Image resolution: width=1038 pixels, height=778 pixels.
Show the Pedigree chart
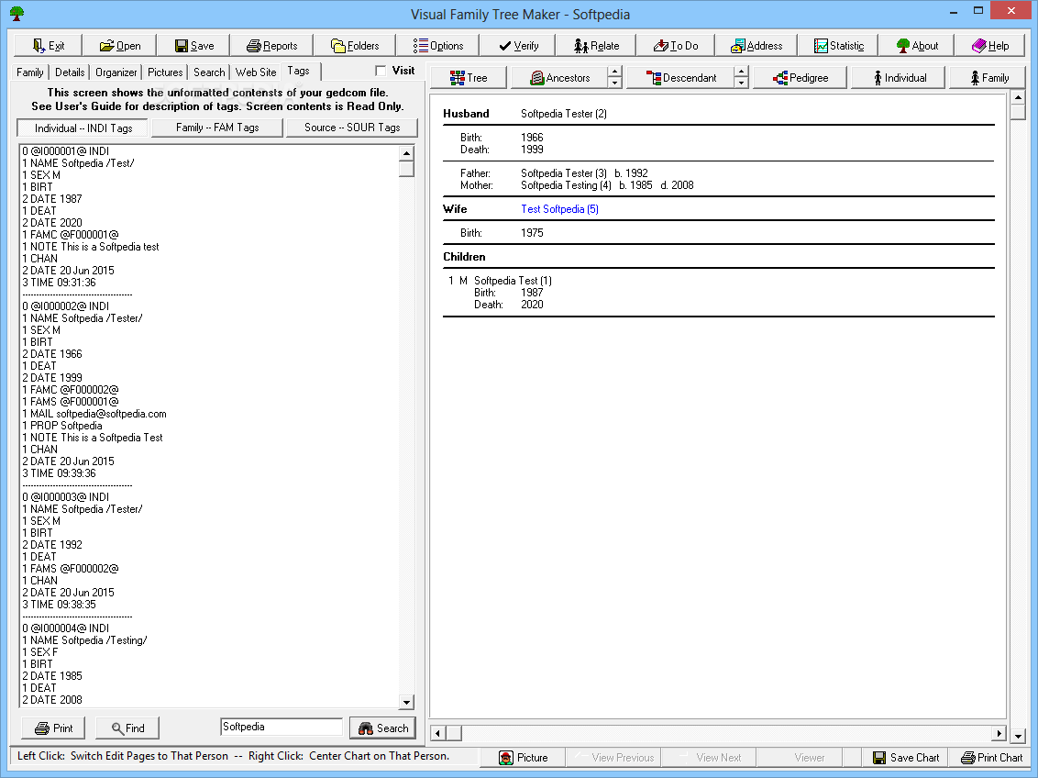click(x=800, y=77)
